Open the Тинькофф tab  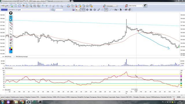136,97
